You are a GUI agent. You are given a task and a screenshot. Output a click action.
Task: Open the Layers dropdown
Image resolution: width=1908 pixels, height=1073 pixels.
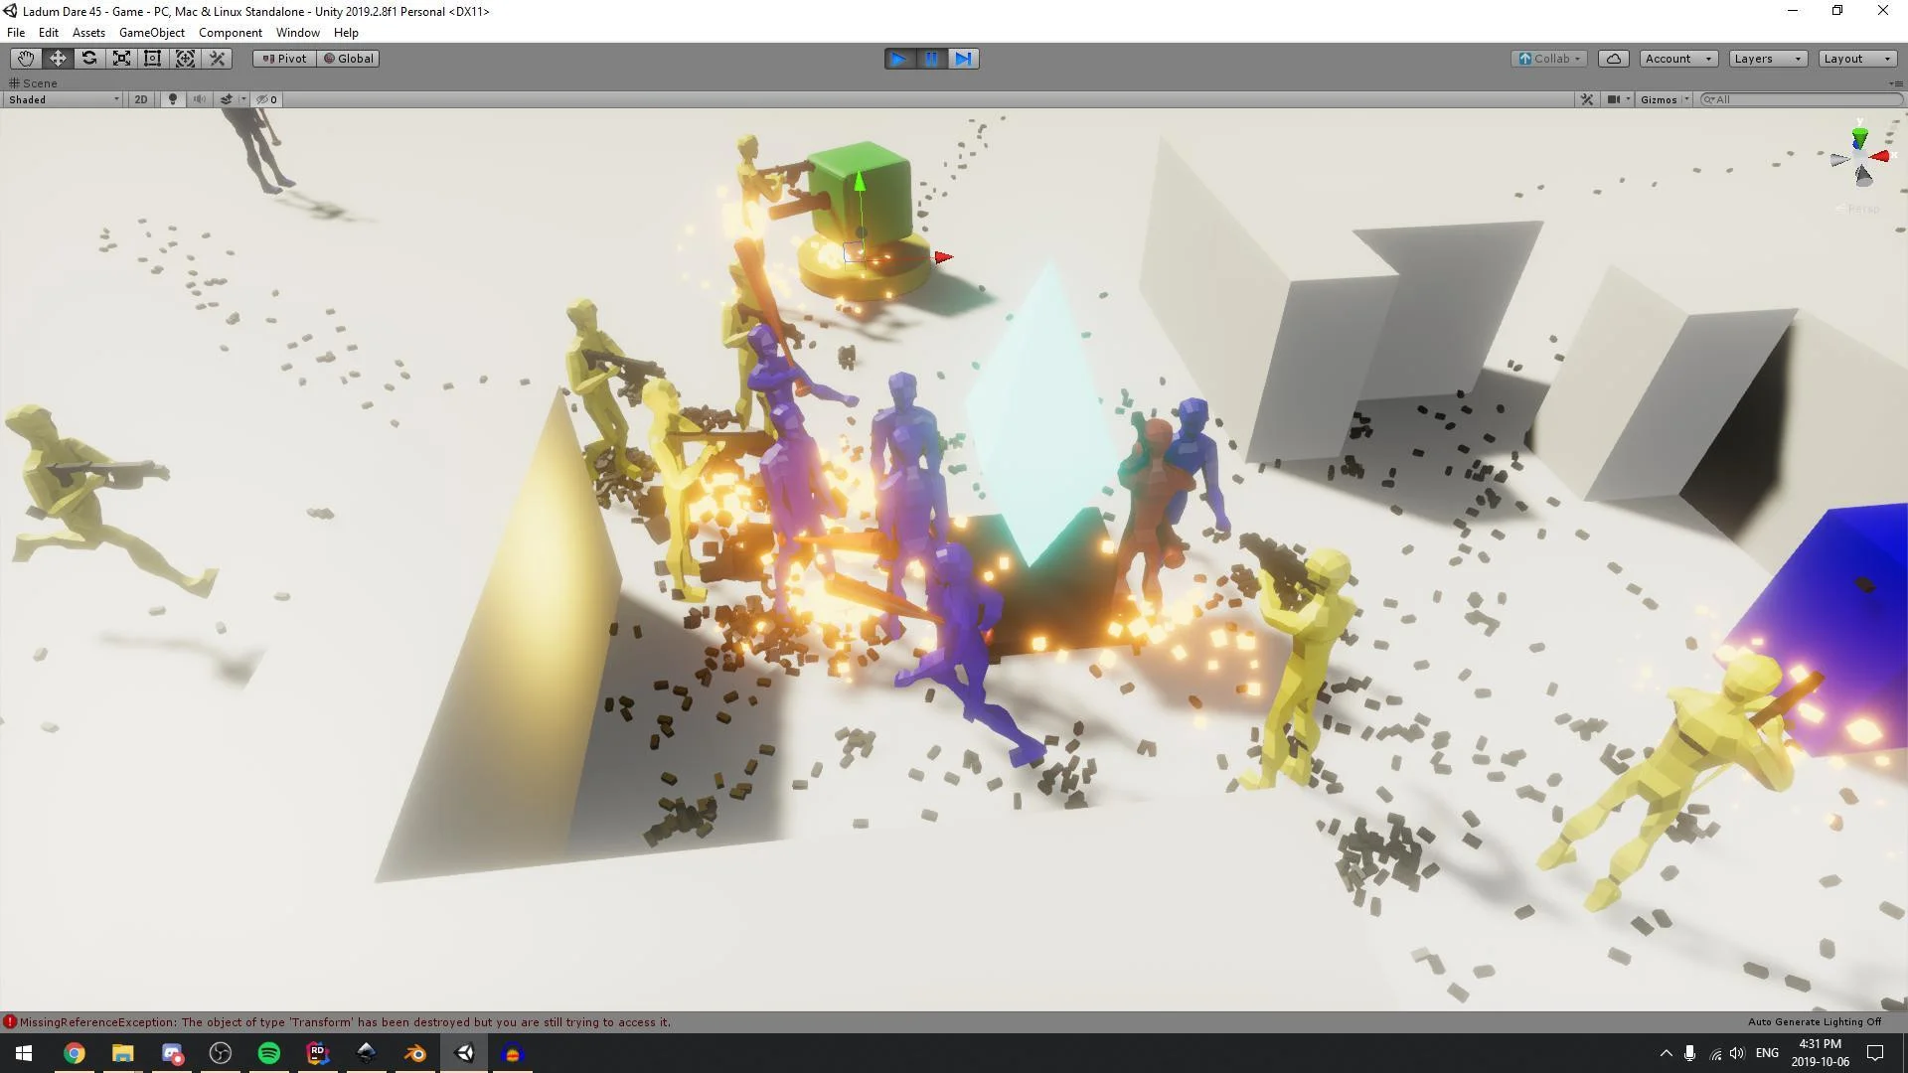[1768, 59]
